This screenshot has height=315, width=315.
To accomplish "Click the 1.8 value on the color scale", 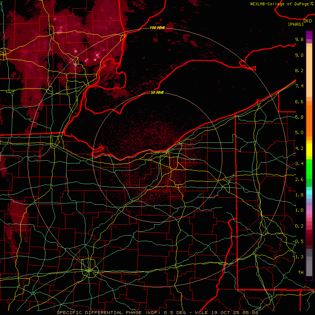I will click(299, 195).
